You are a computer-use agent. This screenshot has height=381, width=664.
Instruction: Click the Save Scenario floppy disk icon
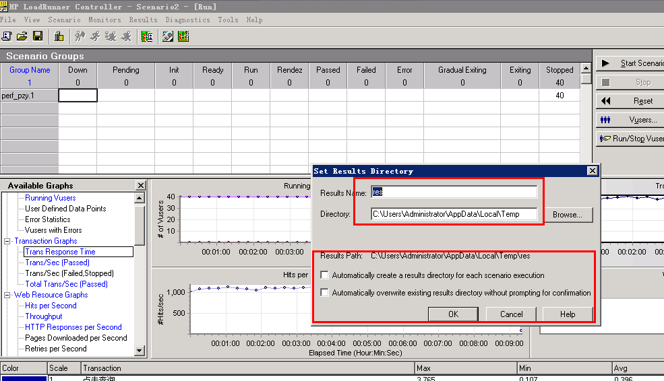pos(38,37)
